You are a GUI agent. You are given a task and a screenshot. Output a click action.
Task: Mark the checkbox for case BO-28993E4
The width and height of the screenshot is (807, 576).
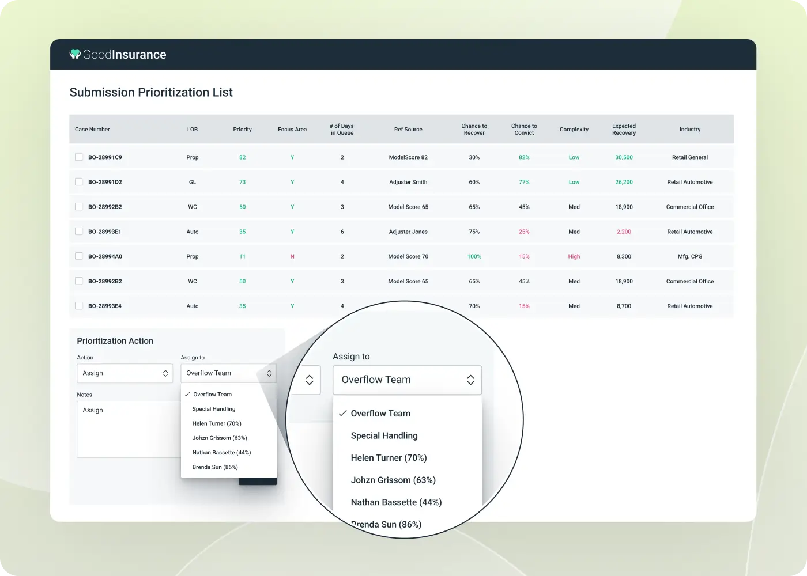click(79, 306)
